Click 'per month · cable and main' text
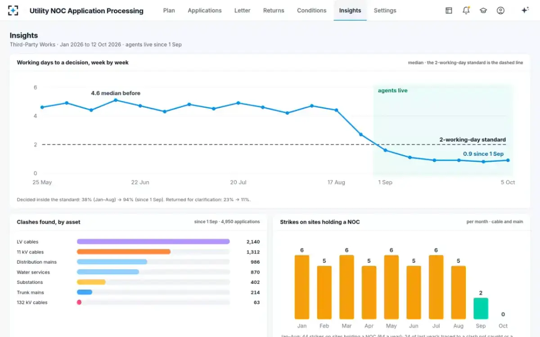The image size is (540, 337). tap(495, 222)
